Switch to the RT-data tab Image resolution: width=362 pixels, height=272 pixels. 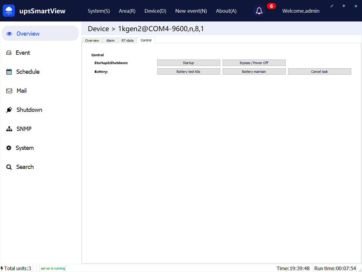pyautogui.click(x=127, y=40)
